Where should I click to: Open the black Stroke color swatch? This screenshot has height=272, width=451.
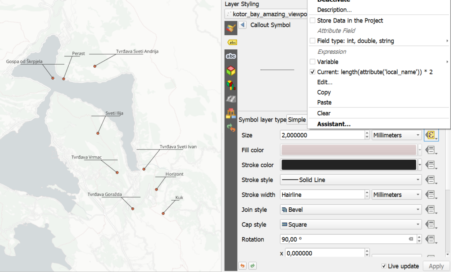pos(349,165)
